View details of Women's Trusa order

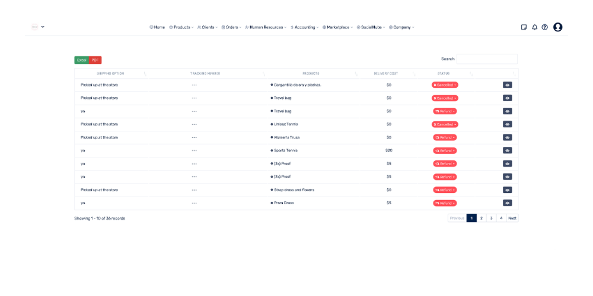(x=507, y=137)
